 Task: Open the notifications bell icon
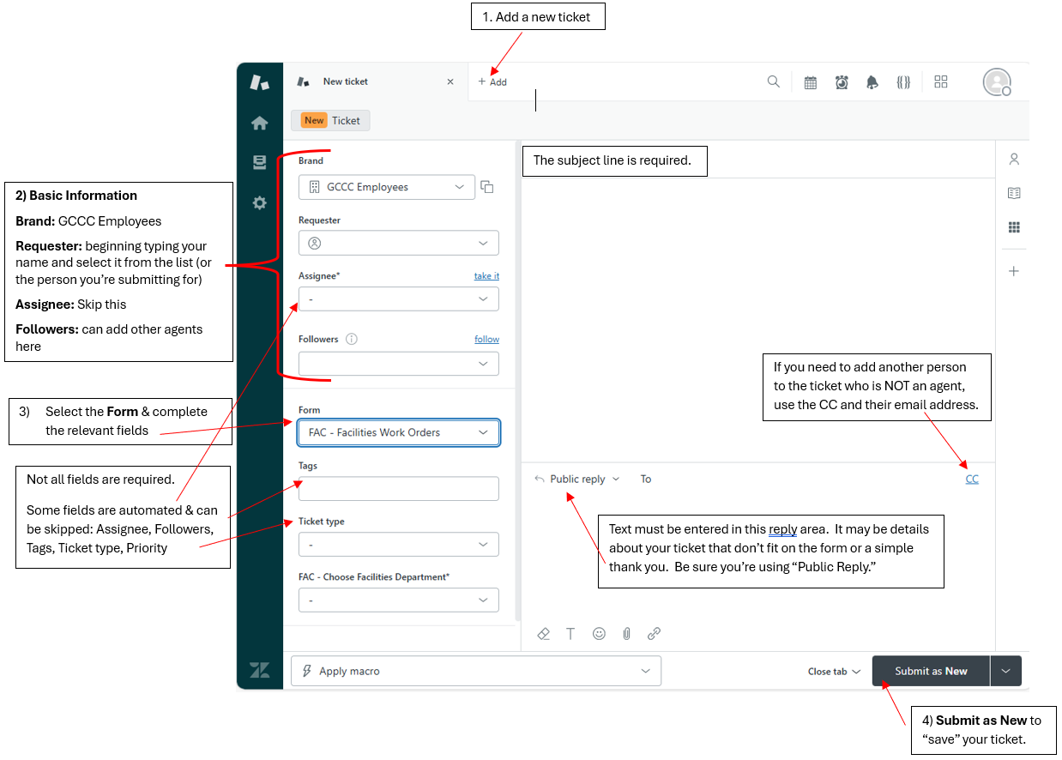click(x=872, y=81)
